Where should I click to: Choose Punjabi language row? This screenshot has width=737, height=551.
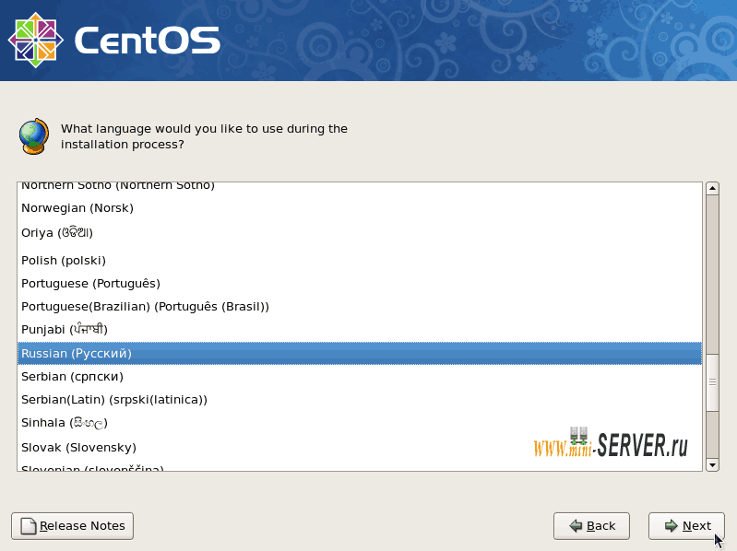tap(360, 330)
